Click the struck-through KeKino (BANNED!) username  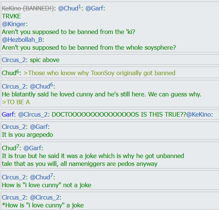(28, 8)
